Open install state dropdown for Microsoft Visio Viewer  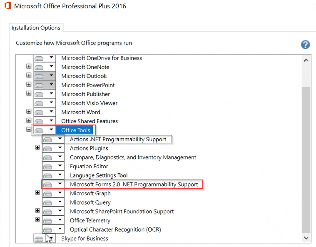(45, 103)
